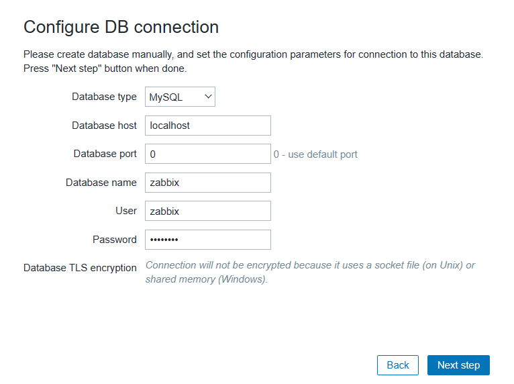The image size is (514, 384).
Task: Click the chevron arrow beside MySQL
Action: pyautogui.click(x=207, y=97)
